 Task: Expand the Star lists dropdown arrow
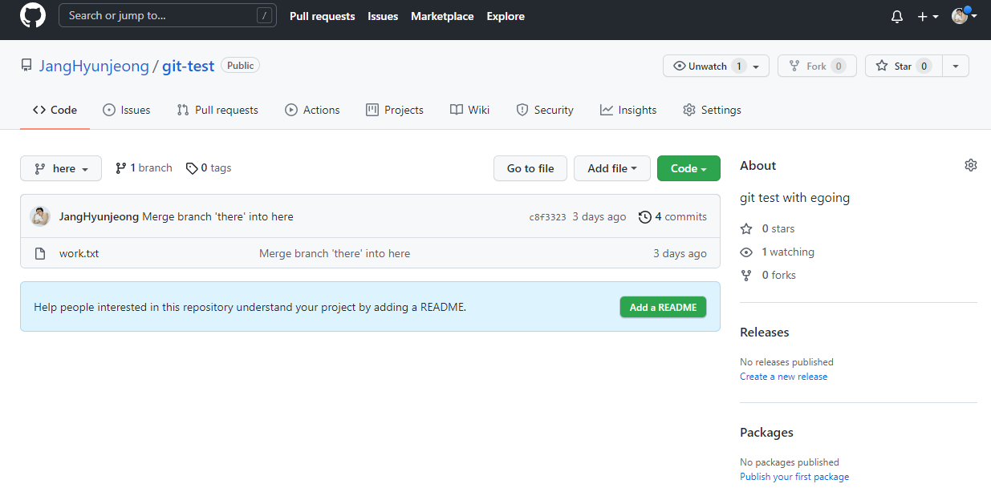pos(955,66)
